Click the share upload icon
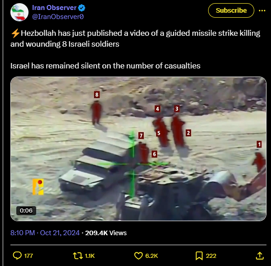Screen dimensions: 271x266 click(x=260, y=256)
